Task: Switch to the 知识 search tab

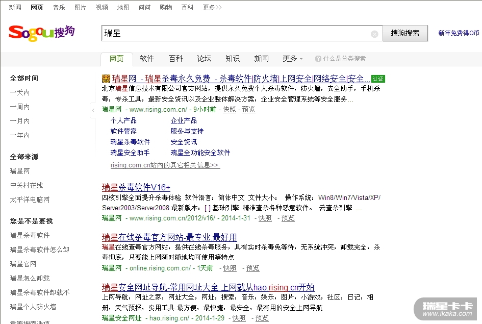Action: tap(233, 58)
